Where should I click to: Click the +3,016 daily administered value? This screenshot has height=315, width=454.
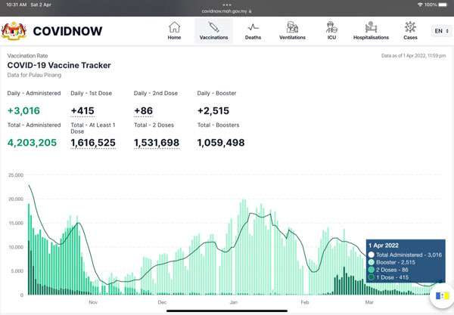(23, 111)
